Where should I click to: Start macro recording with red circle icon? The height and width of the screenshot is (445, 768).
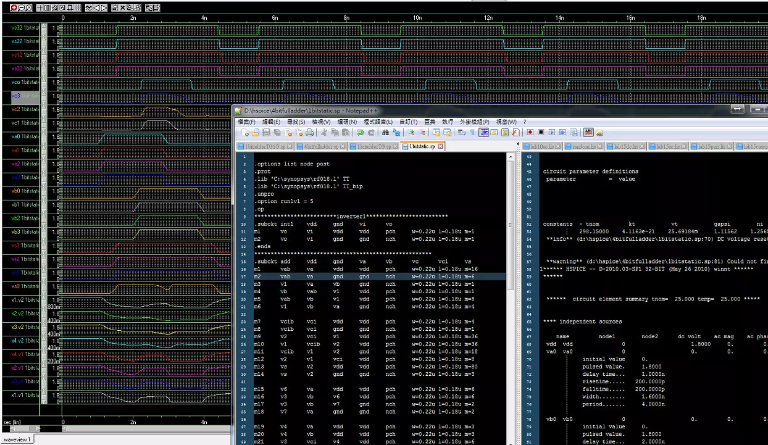tap(530, 133)
